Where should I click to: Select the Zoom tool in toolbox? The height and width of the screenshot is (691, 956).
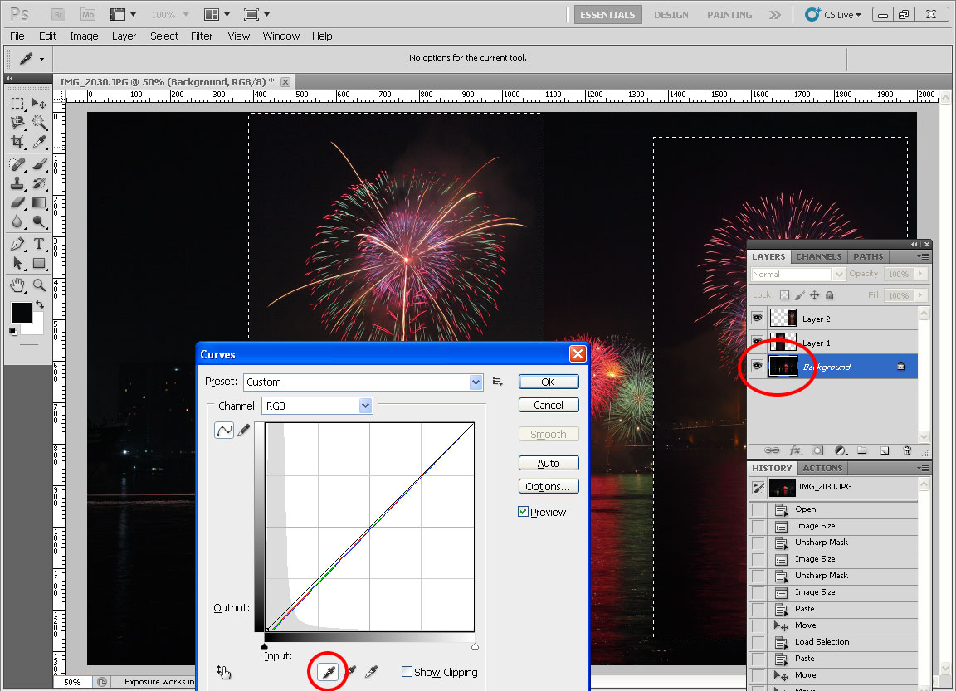39,285
